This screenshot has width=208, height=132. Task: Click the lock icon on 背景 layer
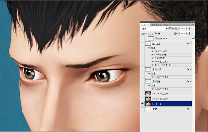188,109
